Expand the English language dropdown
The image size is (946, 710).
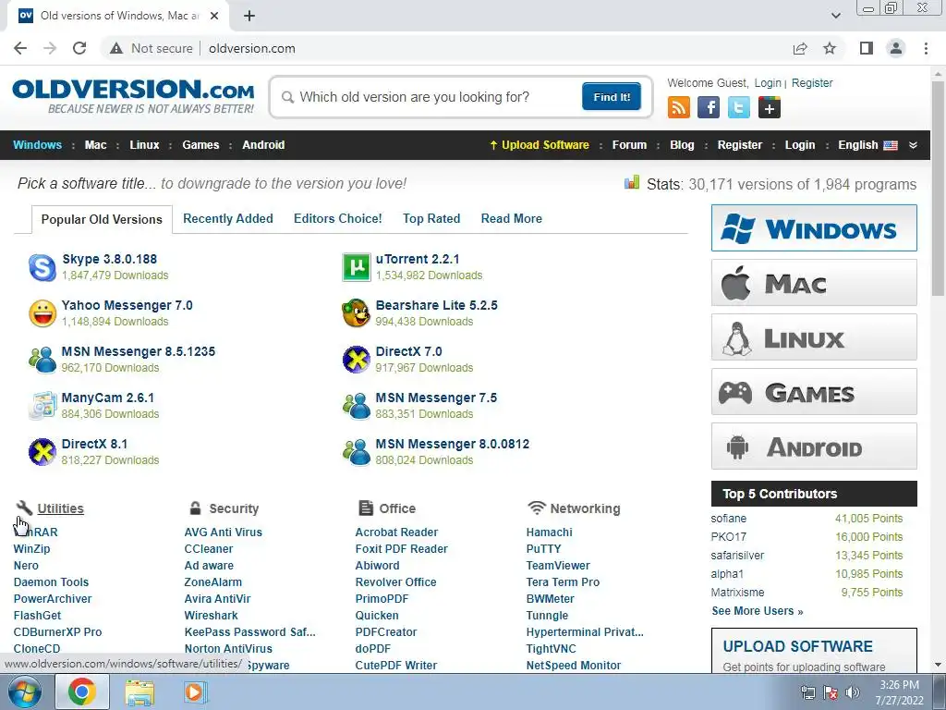pos(867,145)
